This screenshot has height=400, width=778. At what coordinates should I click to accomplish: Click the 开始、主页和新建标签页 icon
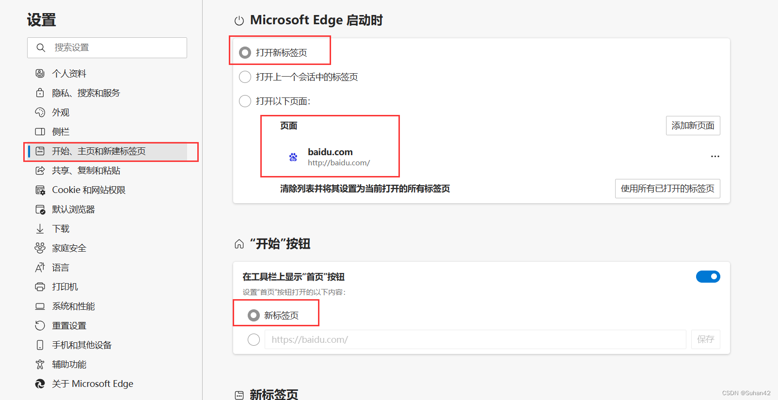coord(40,151)
